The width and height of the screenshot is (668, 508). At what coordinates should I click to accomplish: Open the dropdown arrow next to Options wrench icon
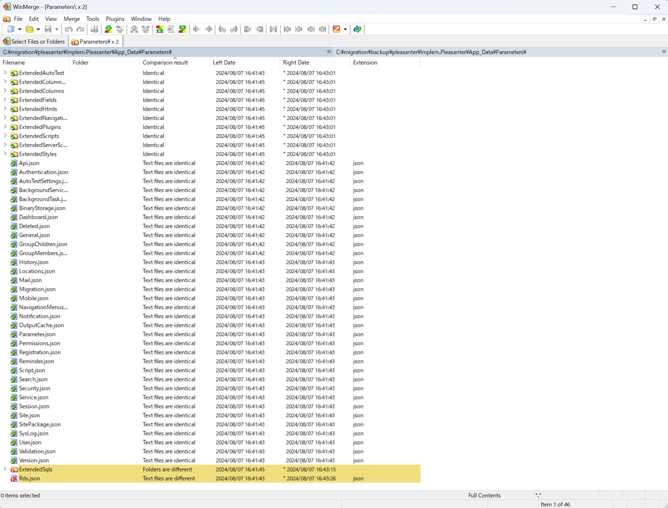(x=345, y=29)
